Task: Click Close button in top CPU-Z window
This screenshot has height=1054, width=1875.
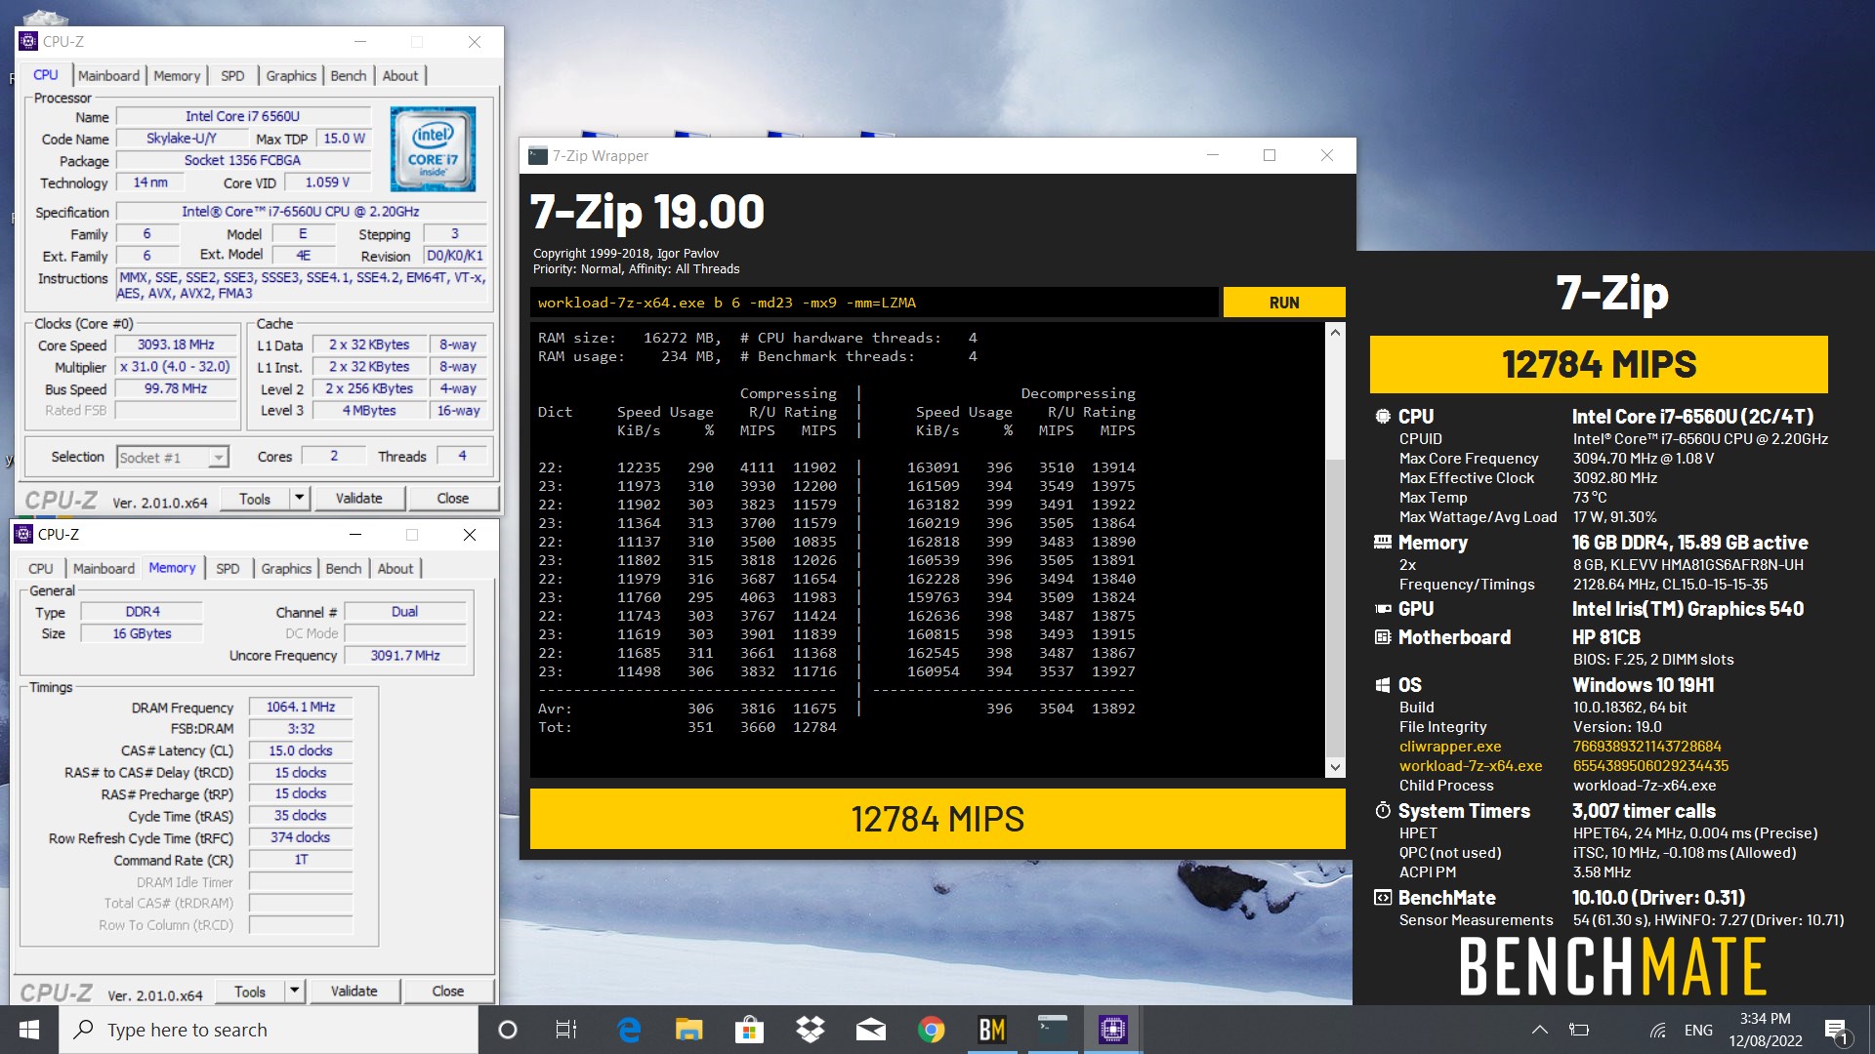Action: (453, 498)
